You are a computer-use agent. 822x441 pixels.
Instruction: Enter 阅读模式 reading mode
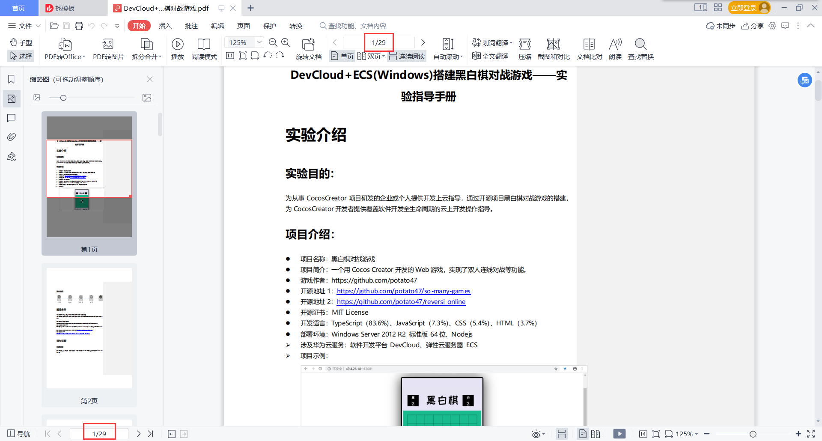[204, 48]
